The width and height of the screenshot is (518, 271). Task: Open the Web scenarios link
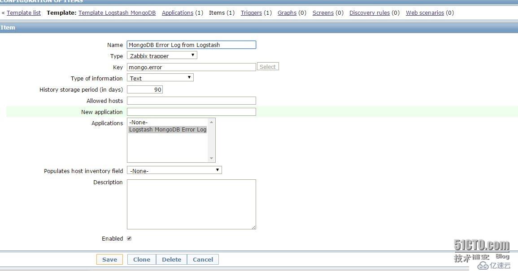(425, 13)
